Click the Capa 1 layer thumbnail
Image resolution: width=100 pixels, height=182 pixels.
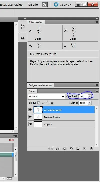point(38,124)
